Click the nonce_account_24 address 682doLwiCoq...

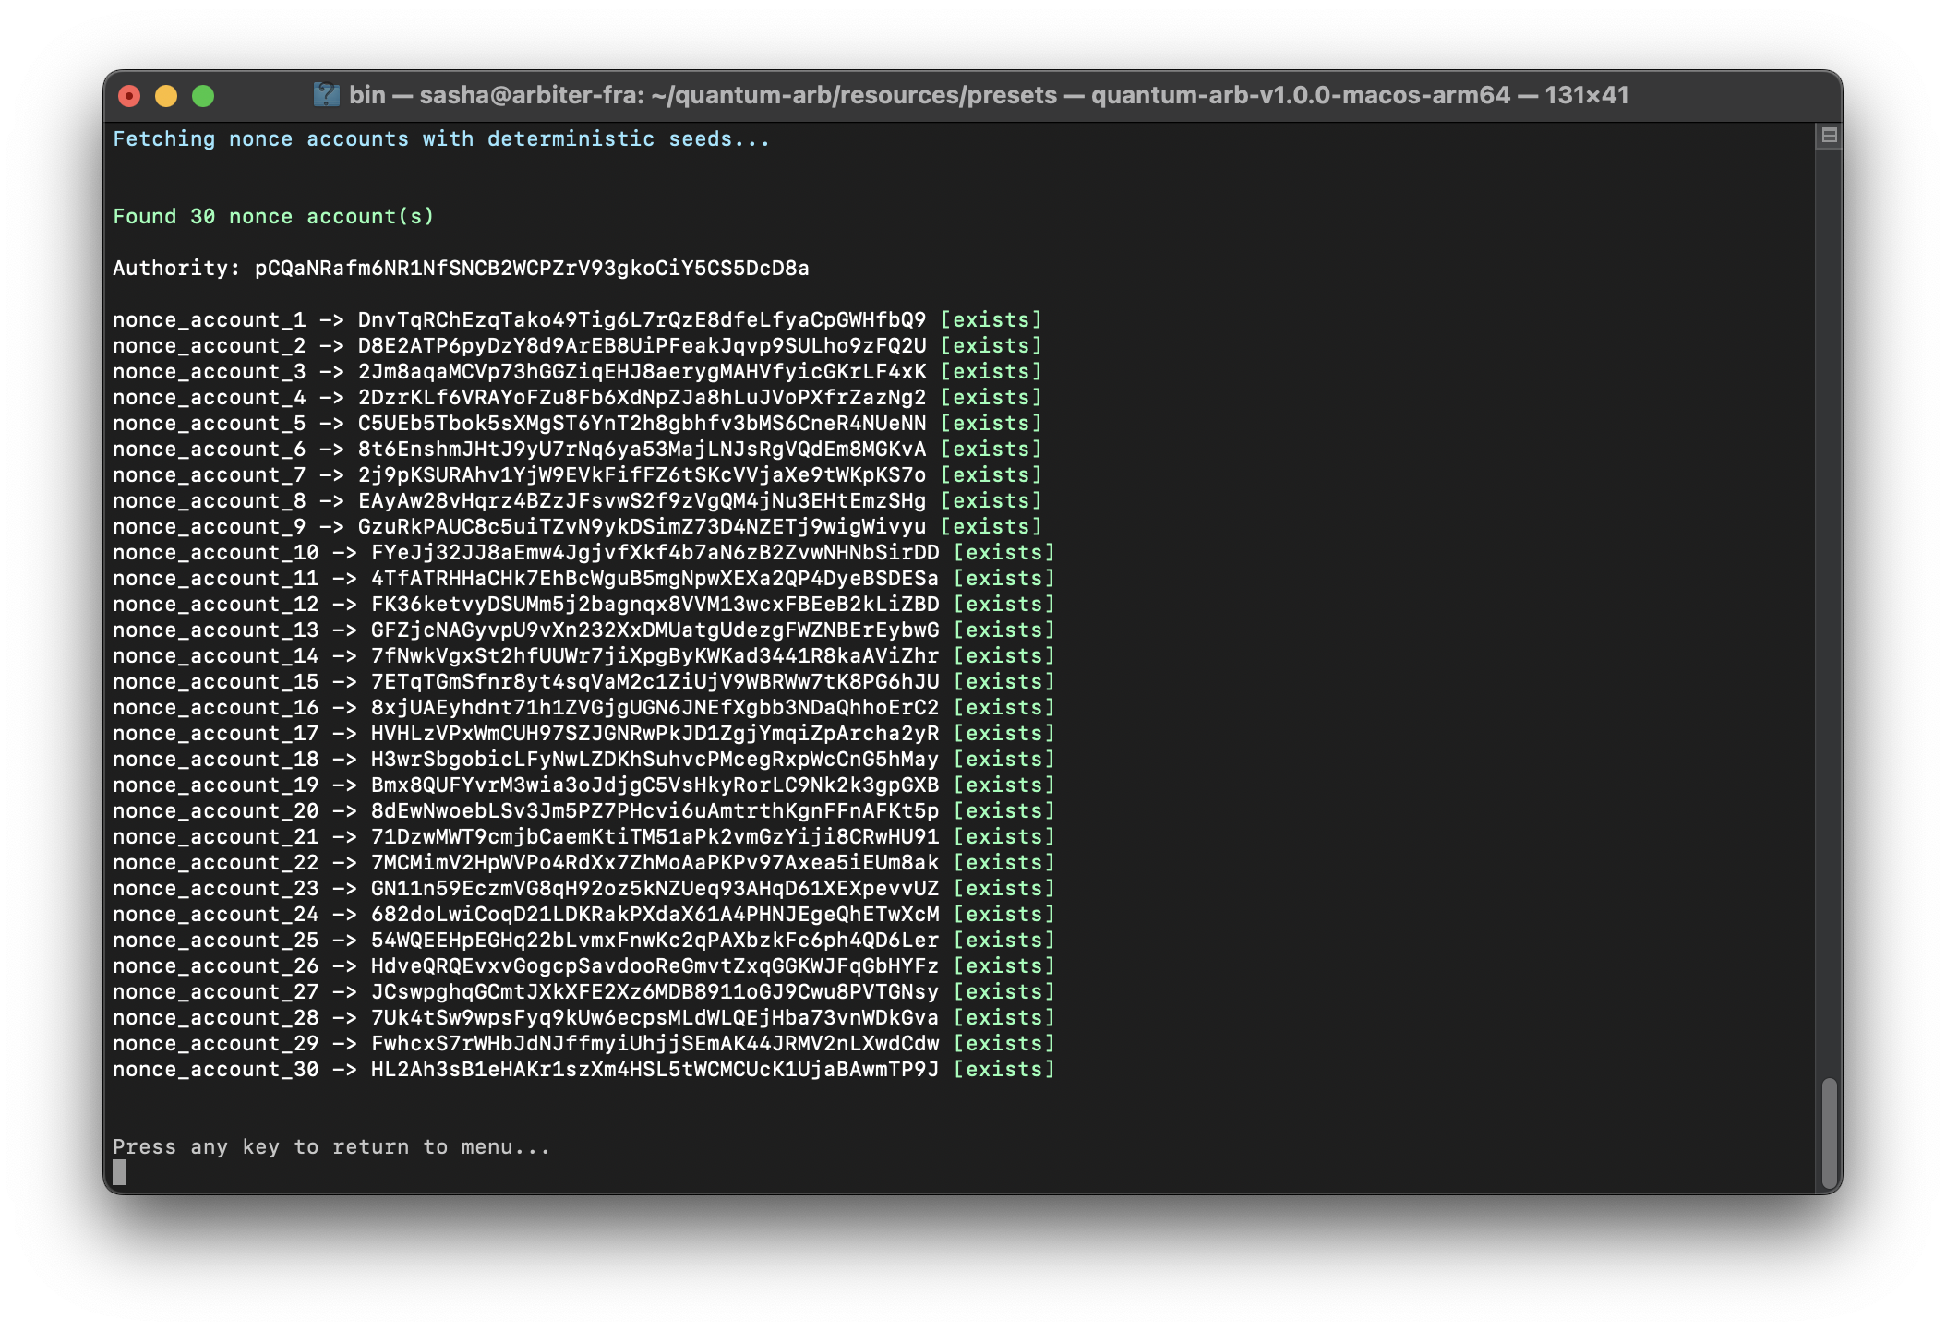pos(655,915)
